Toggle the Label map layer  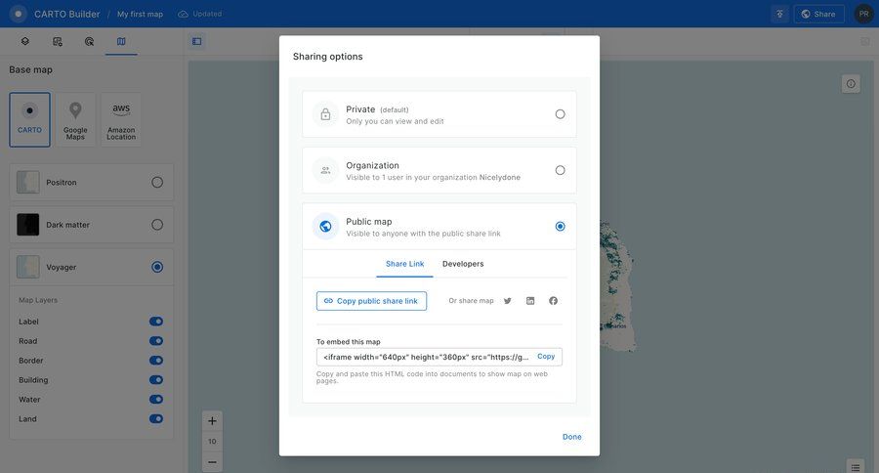156,322
